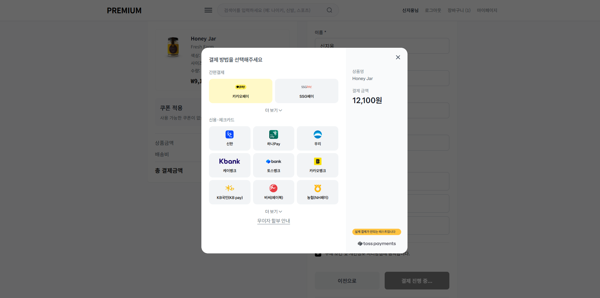600x298 pixels.
Task: Select Nonghyup NH Pay option
Action: [317, 192]
